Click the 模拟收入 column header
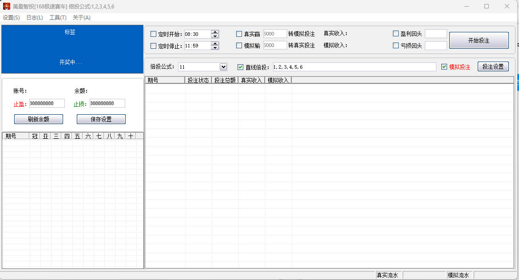This screenshot has height=280, width=519. [278, 80]
